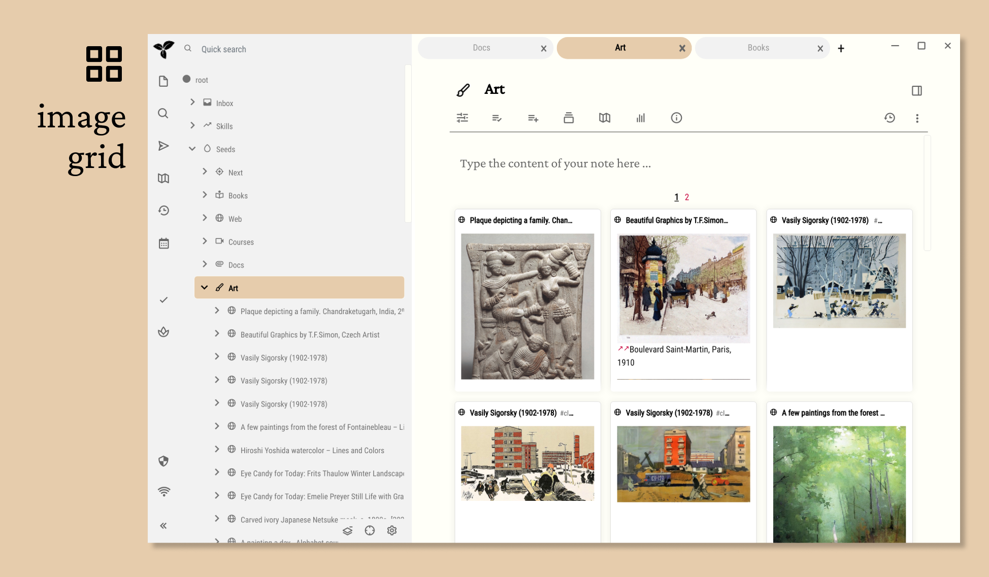
Task: Open Beautiful Graphics by T.F.Simon tree note
Action: [x=310, y=335]
